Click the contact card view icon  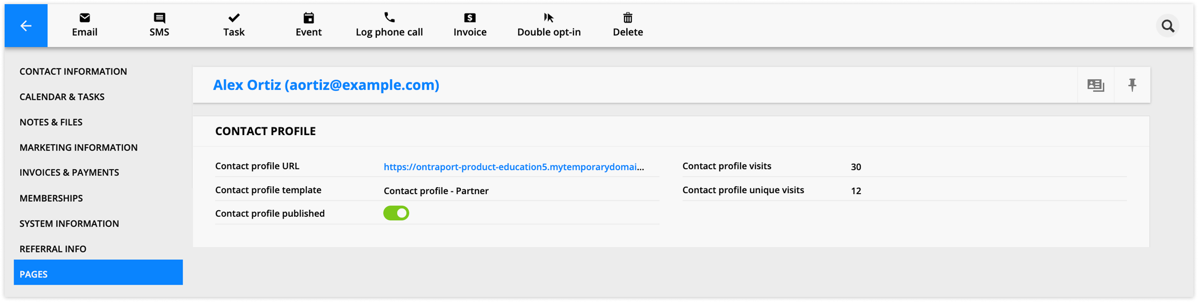[1095, 85]
